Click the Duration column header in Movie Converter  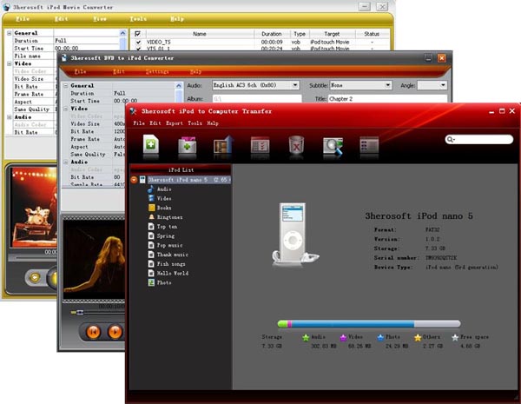272,34
